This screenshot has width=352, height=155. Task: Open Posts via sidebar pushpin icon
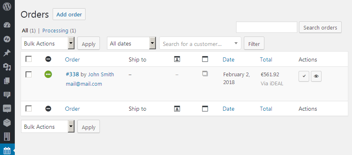pyautogui.click(x=7, y=53)
